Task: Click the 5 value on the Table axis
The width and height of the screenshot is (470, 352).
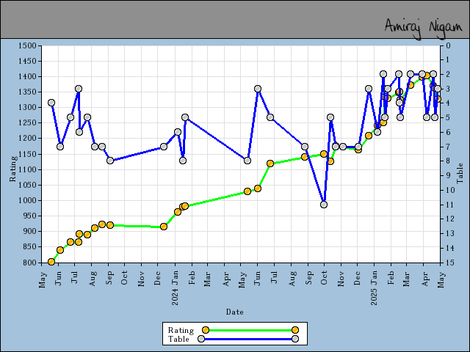Action: [449, 117]
